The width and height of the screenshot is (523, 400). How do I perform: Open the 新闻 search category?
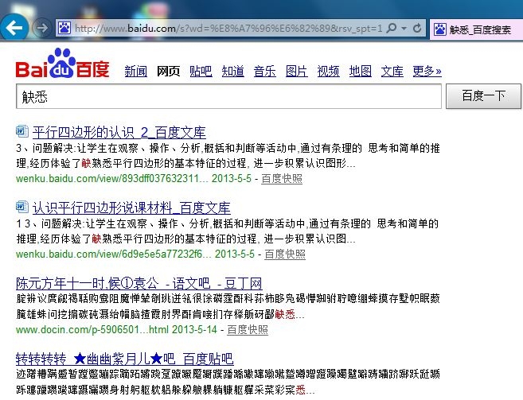coord(136,71)
